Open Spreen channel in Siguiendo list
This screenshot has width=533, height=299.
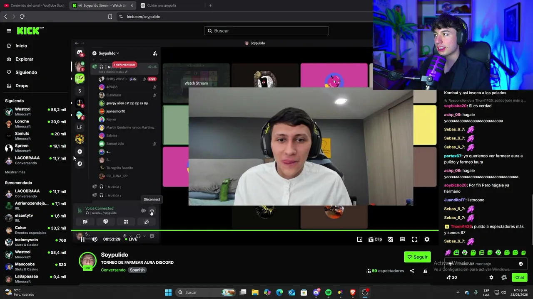[35, 148]
